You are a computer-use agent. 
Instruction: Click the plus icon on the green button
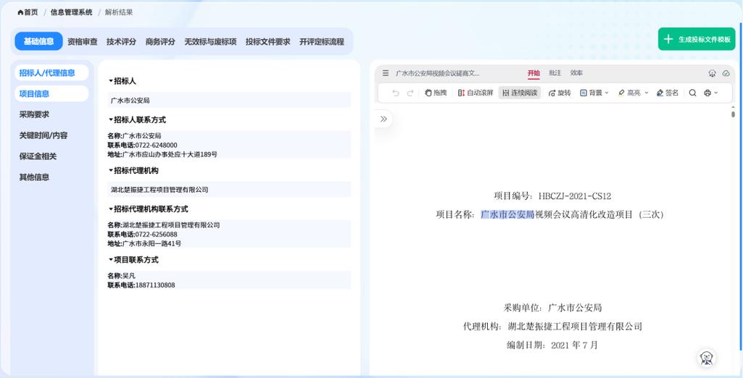point(668,39)
